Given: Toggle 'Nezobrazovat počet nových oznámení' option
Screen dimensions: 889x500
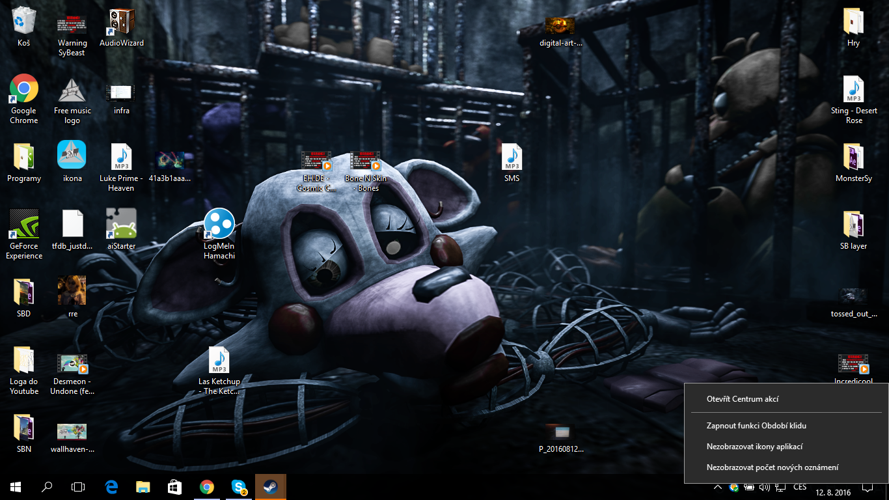Looking at the screenshot, I should (x=772, y=467).
